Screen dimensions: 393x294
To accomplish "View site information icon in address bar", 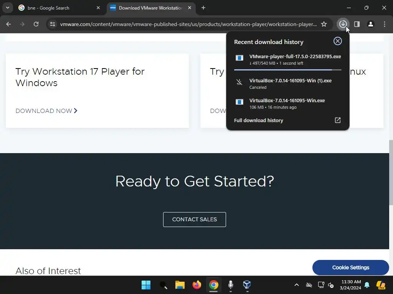I will pyautogui.click(x=53, y=24).
